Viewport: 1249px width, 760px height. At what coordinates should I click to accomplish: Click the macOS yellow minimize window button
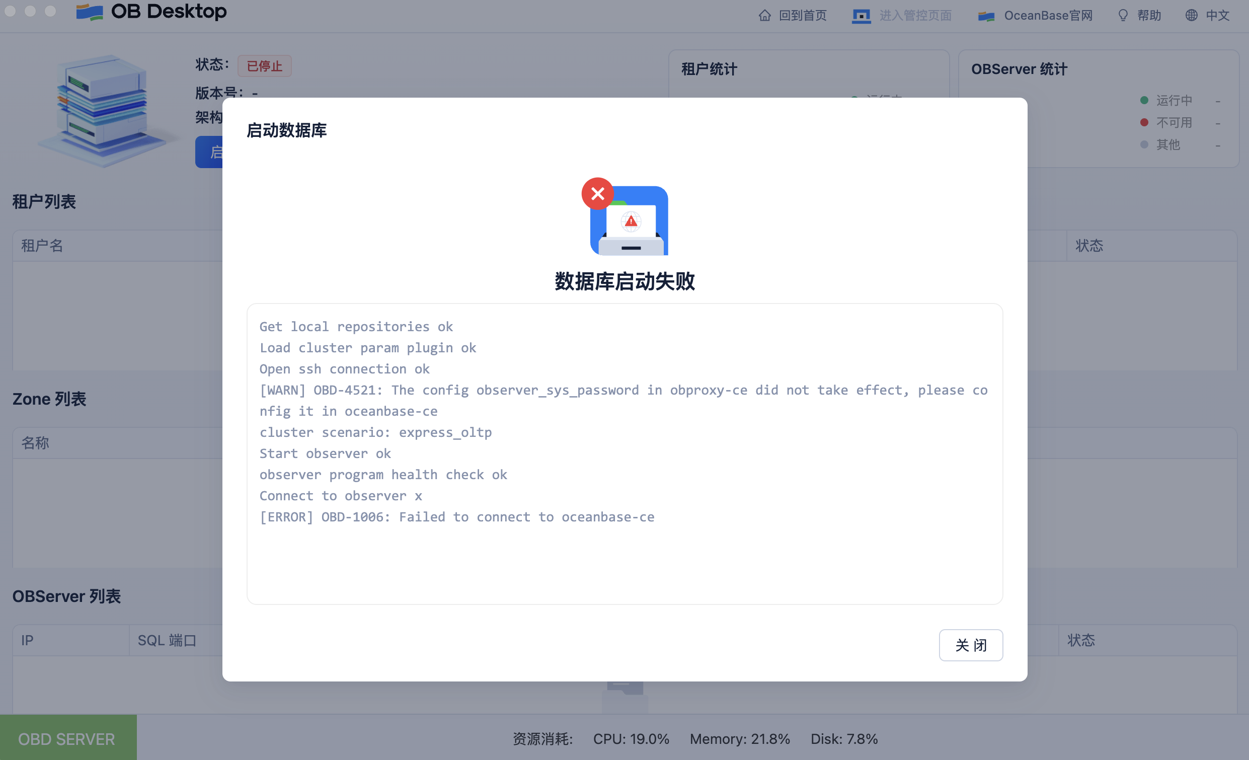[30, 11]
